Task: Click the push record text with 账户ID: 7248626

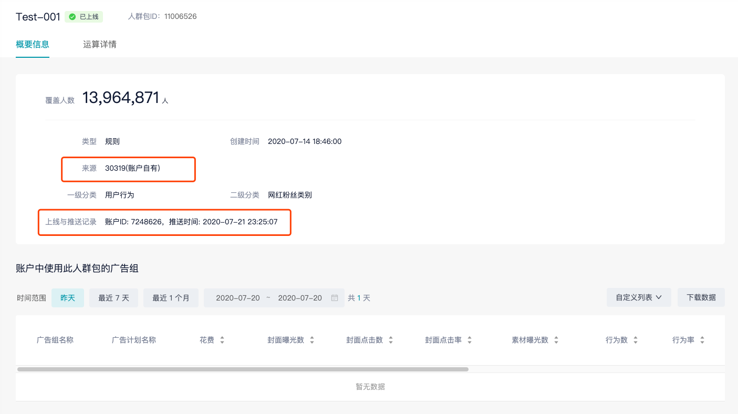Action: pyautogui.click(x=191, y=222)
